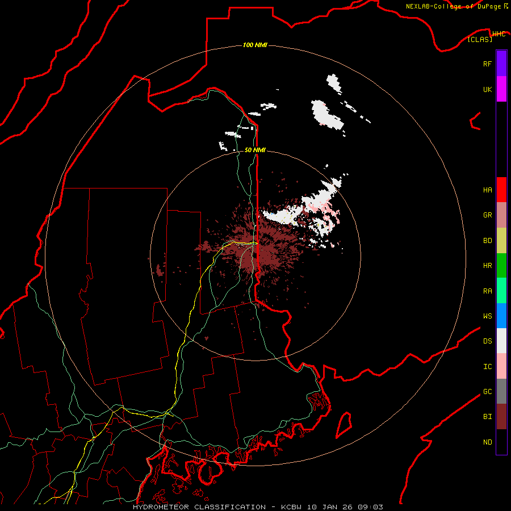
Task: Click the RF legend label
Action: tap(487, 64)
